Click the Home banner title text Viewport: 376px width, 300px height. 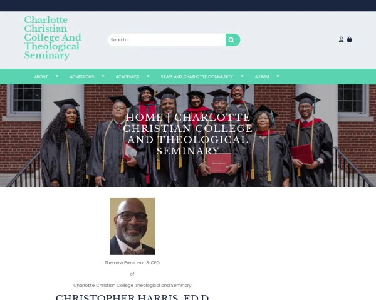[188, 134]
